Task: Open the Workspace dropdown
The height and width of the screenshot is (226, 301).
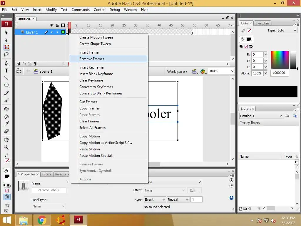Action: click(177, 72)
